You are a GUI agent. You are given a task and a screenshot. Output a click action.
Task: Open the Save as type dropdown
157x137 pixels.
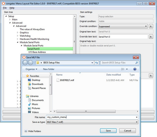tap(137, 122)
